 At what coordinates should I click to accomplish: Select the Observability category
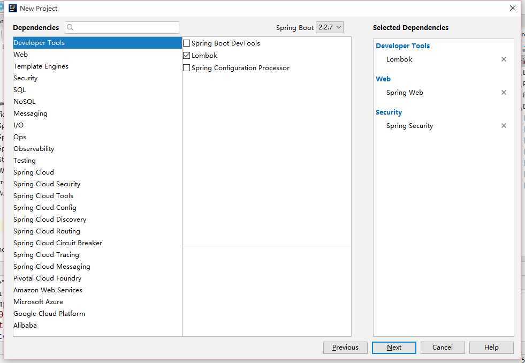click(97, 149)
